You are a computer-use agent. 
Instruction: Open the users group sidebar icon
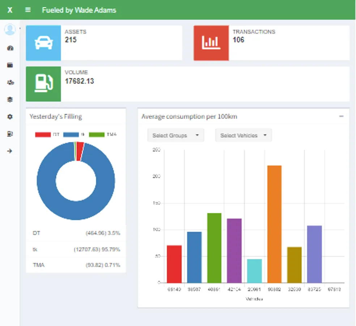10,82
